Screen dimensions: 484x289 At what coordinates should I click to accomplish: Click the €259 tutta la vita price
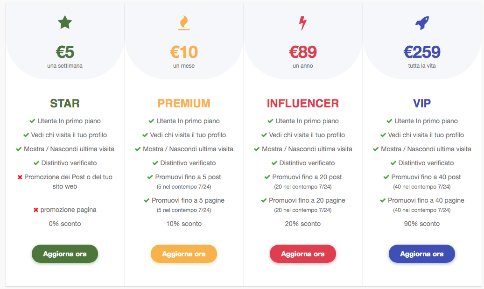421,56
